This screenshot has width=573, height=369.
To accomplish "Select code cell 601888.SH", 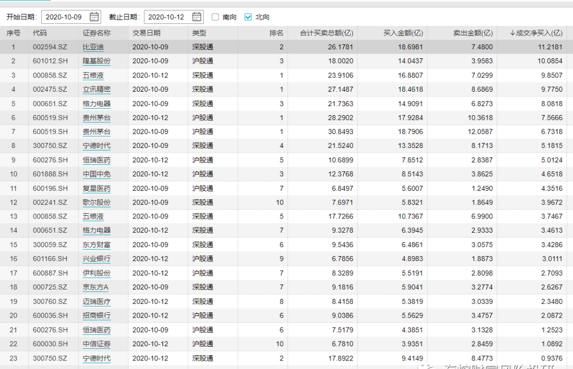I will (x=50, y=174).
